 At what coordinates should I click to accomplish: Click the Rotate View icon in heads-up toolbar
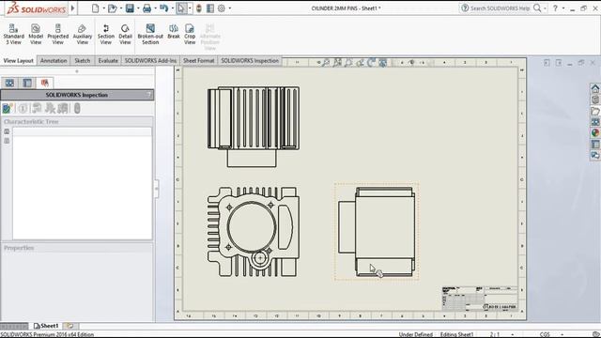(371, 63)
